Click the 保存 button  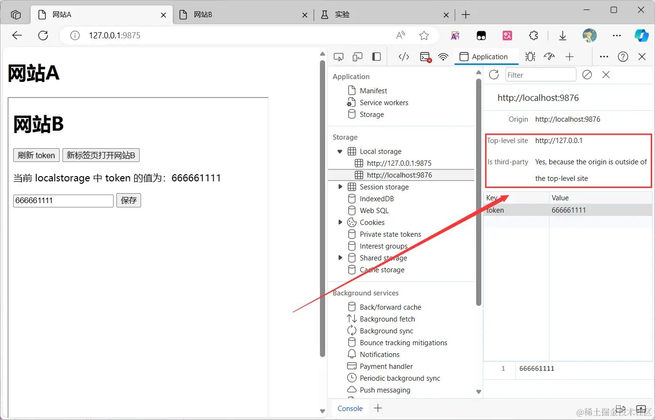pyautogui.click(x=129, y=200)
